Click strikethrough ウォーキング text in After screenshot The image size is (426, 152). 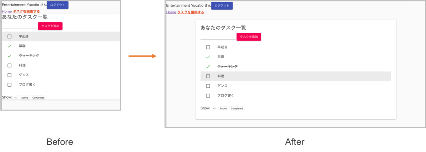228,66
